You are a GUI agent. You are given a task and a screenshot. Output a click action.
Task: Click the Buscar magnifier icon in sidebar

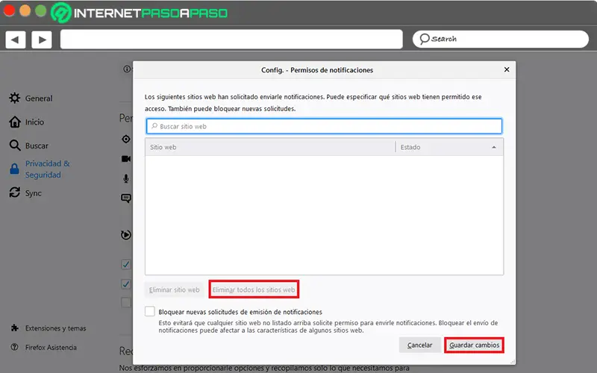pos(15,145)
